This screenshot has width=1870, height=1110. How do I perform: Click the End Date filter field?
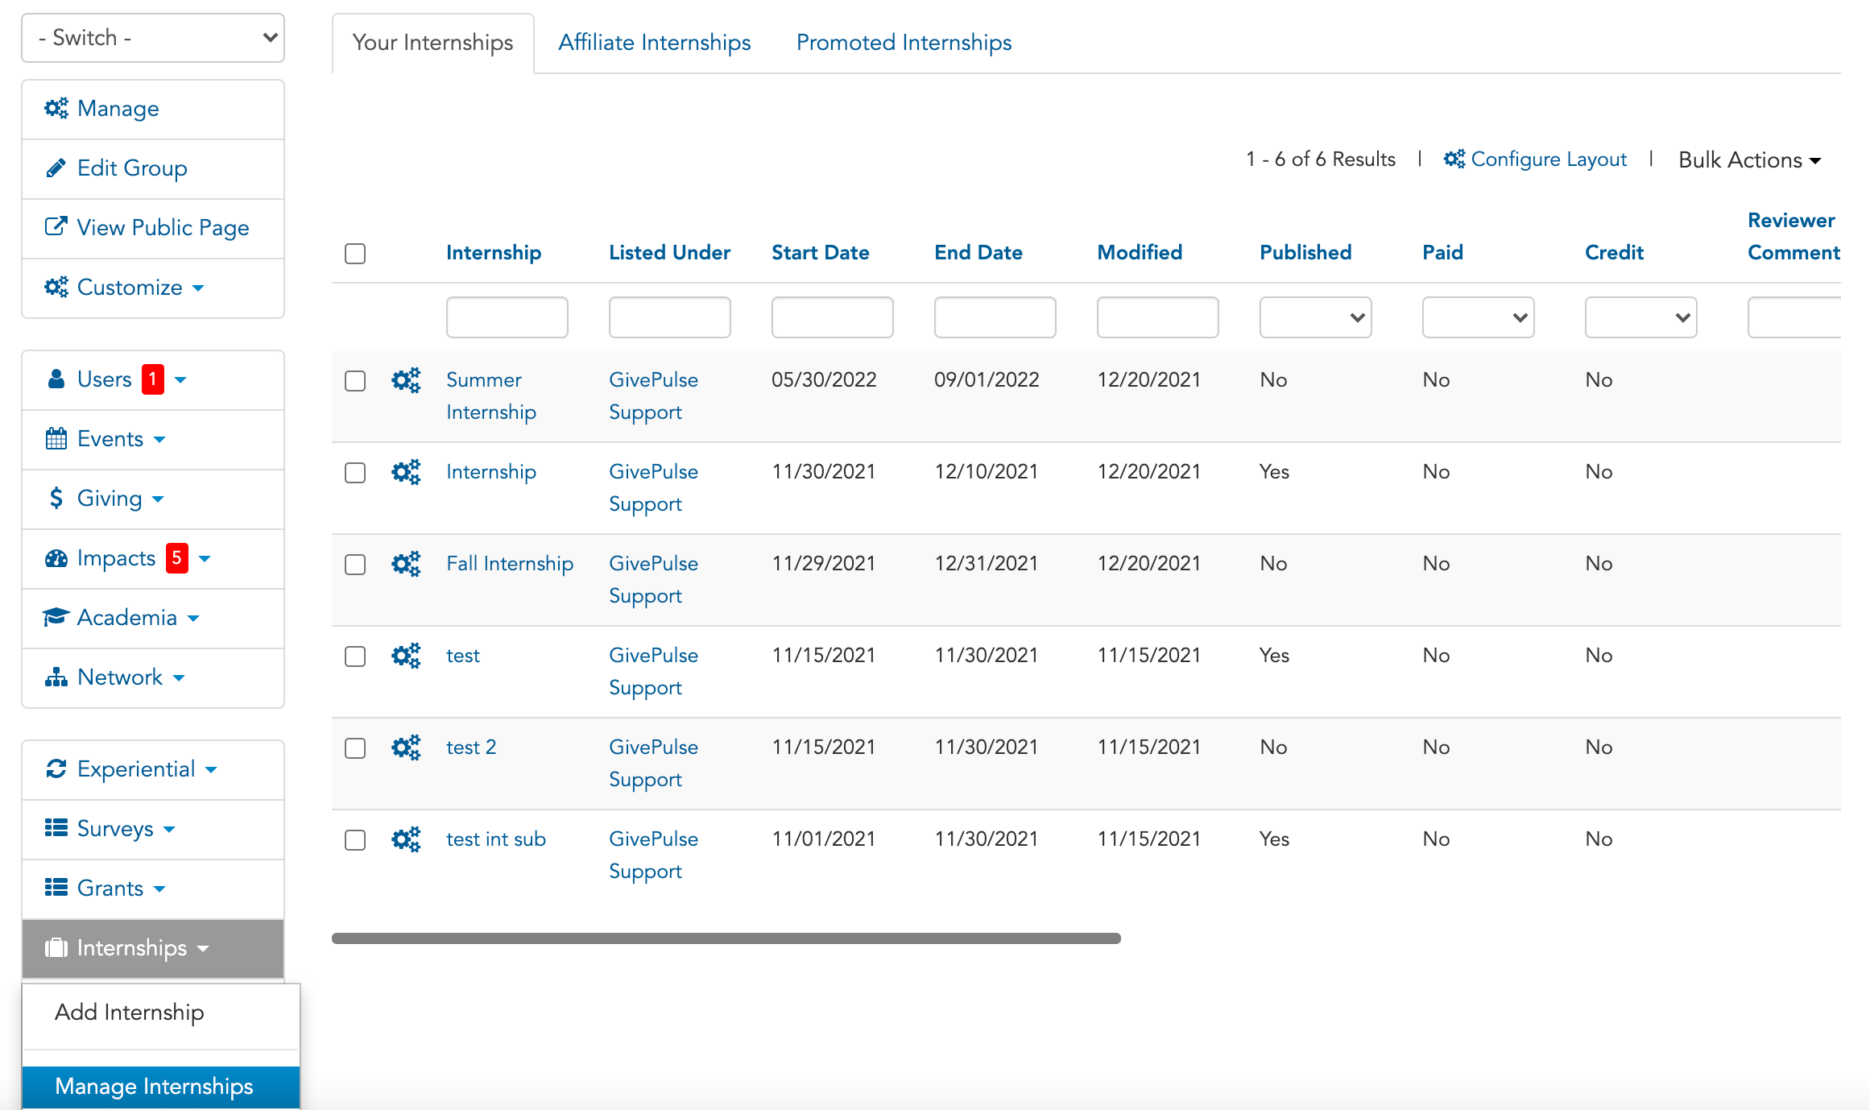tap(995, 317)
